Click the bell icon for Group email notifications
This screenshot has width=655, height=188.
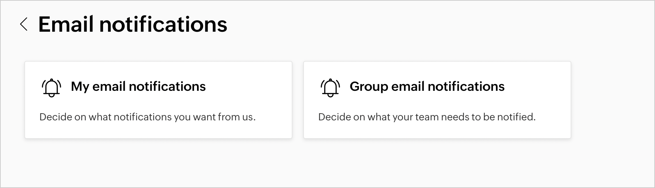pos(330,87)
